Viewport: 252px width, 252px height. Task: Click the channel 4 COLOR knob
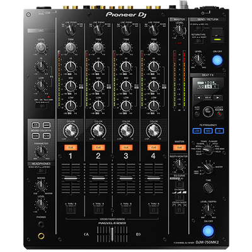click(x=154, y=131)
